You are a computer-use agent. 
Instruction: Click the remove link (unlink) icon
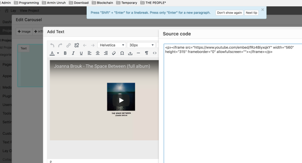click(77, 45)
